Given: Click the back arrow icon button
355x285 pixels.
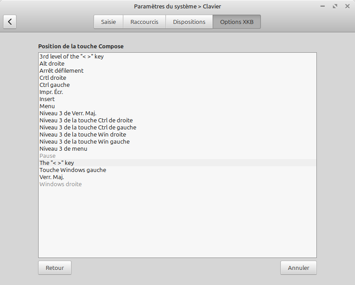Looking at the screenshot, I should [x=10, y=22].
